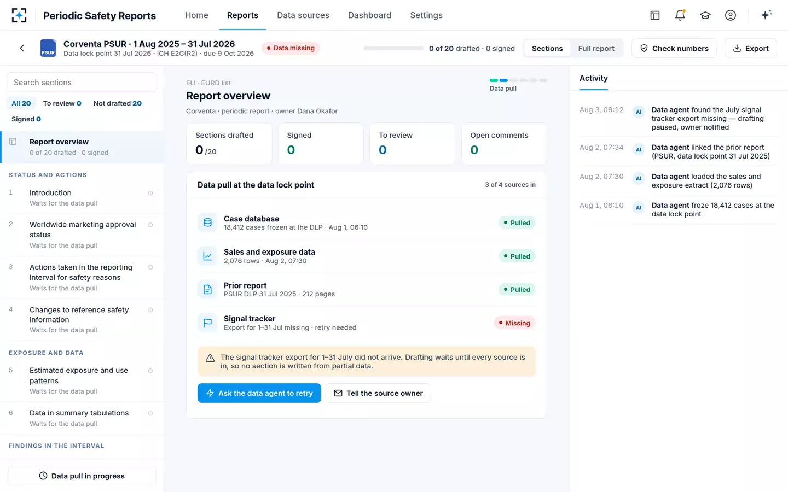Open section 5 Estimated exposure and use patterns
This screenshot has height=492, width=788.
[x=82, y=381]
